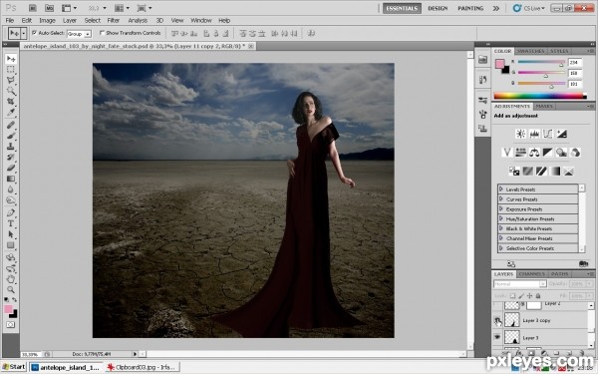
Task: Select the Horizontal Type tool
Action: [11, 223]
